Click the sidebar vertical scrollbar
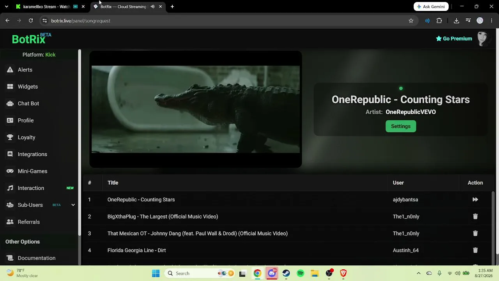 (x=80, y=142)
